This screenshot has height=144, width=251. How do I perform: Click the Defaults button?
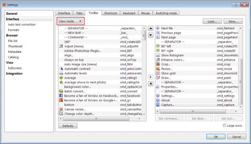(68, 126)
